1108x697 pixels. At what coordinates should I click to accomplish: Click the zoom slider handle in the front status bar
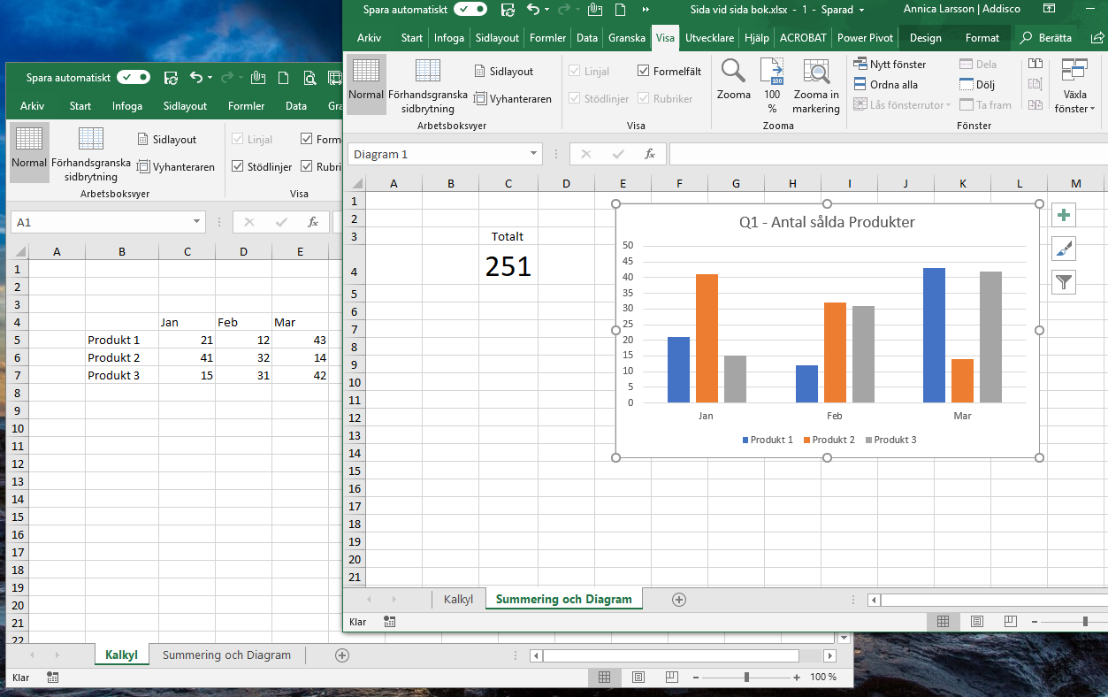[1085, 622]
